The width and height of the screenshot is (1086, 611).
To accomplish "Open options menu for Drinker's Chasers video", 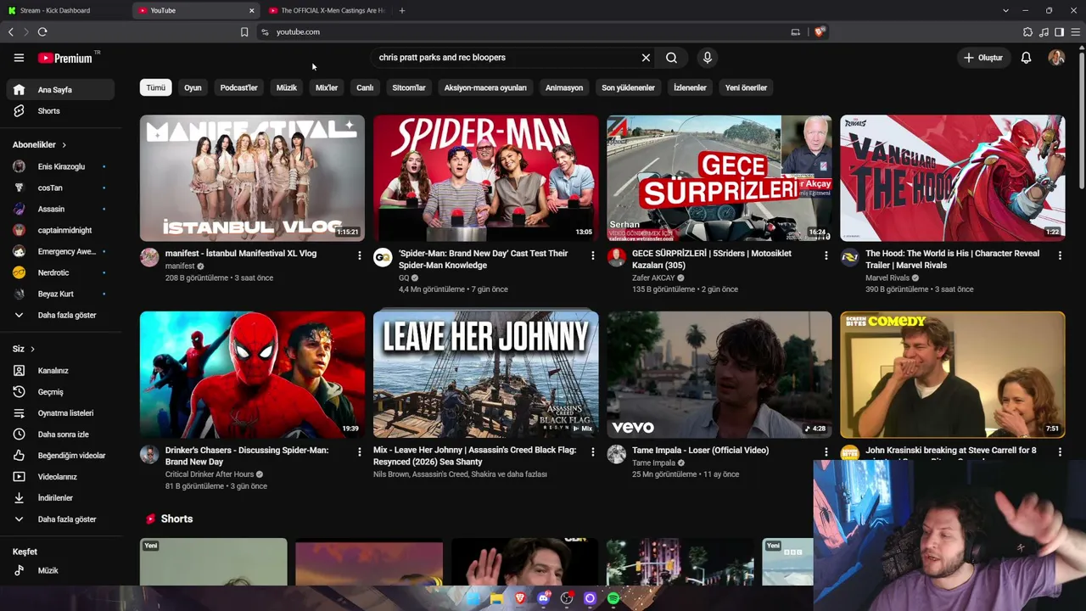I will (x=359, y=452).
